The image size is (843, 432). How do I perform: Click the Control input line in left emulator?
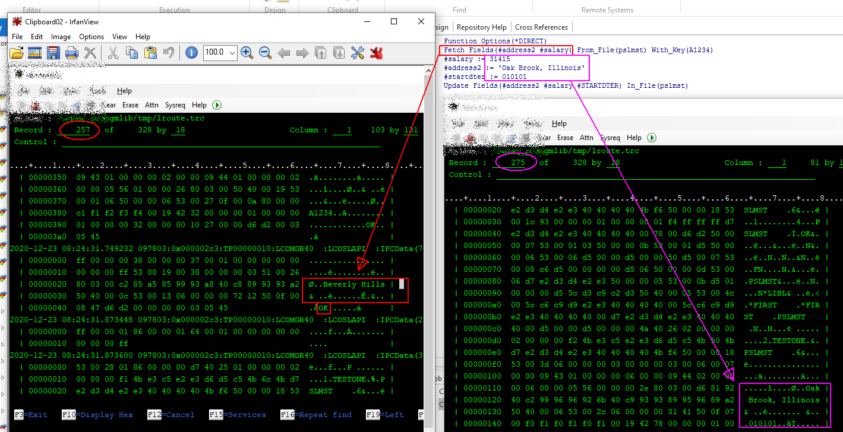click(221, 142)
